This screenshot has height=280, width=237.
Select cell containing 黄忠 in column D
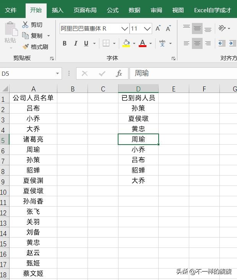pos(138,129)
